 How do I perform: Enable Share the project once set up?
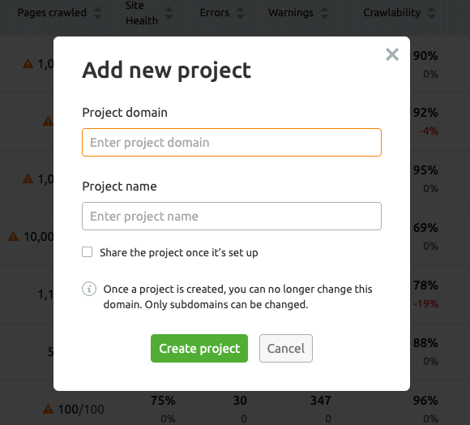88,252
